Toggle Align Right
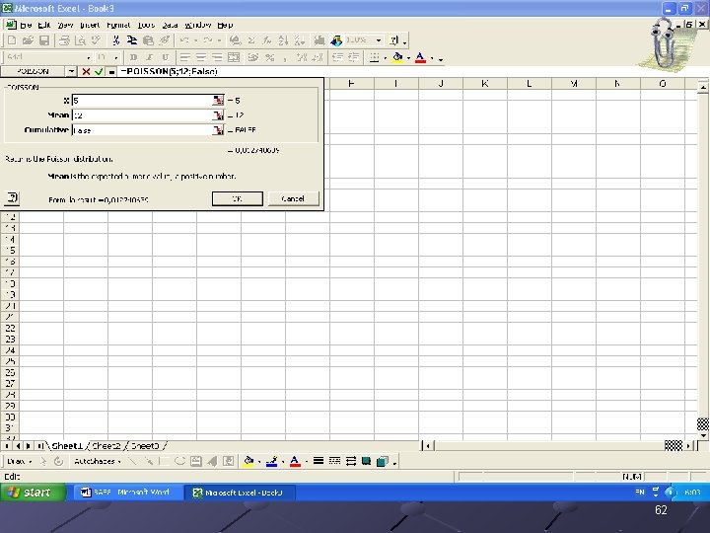 pyautogui.click(x=217, y=57)
